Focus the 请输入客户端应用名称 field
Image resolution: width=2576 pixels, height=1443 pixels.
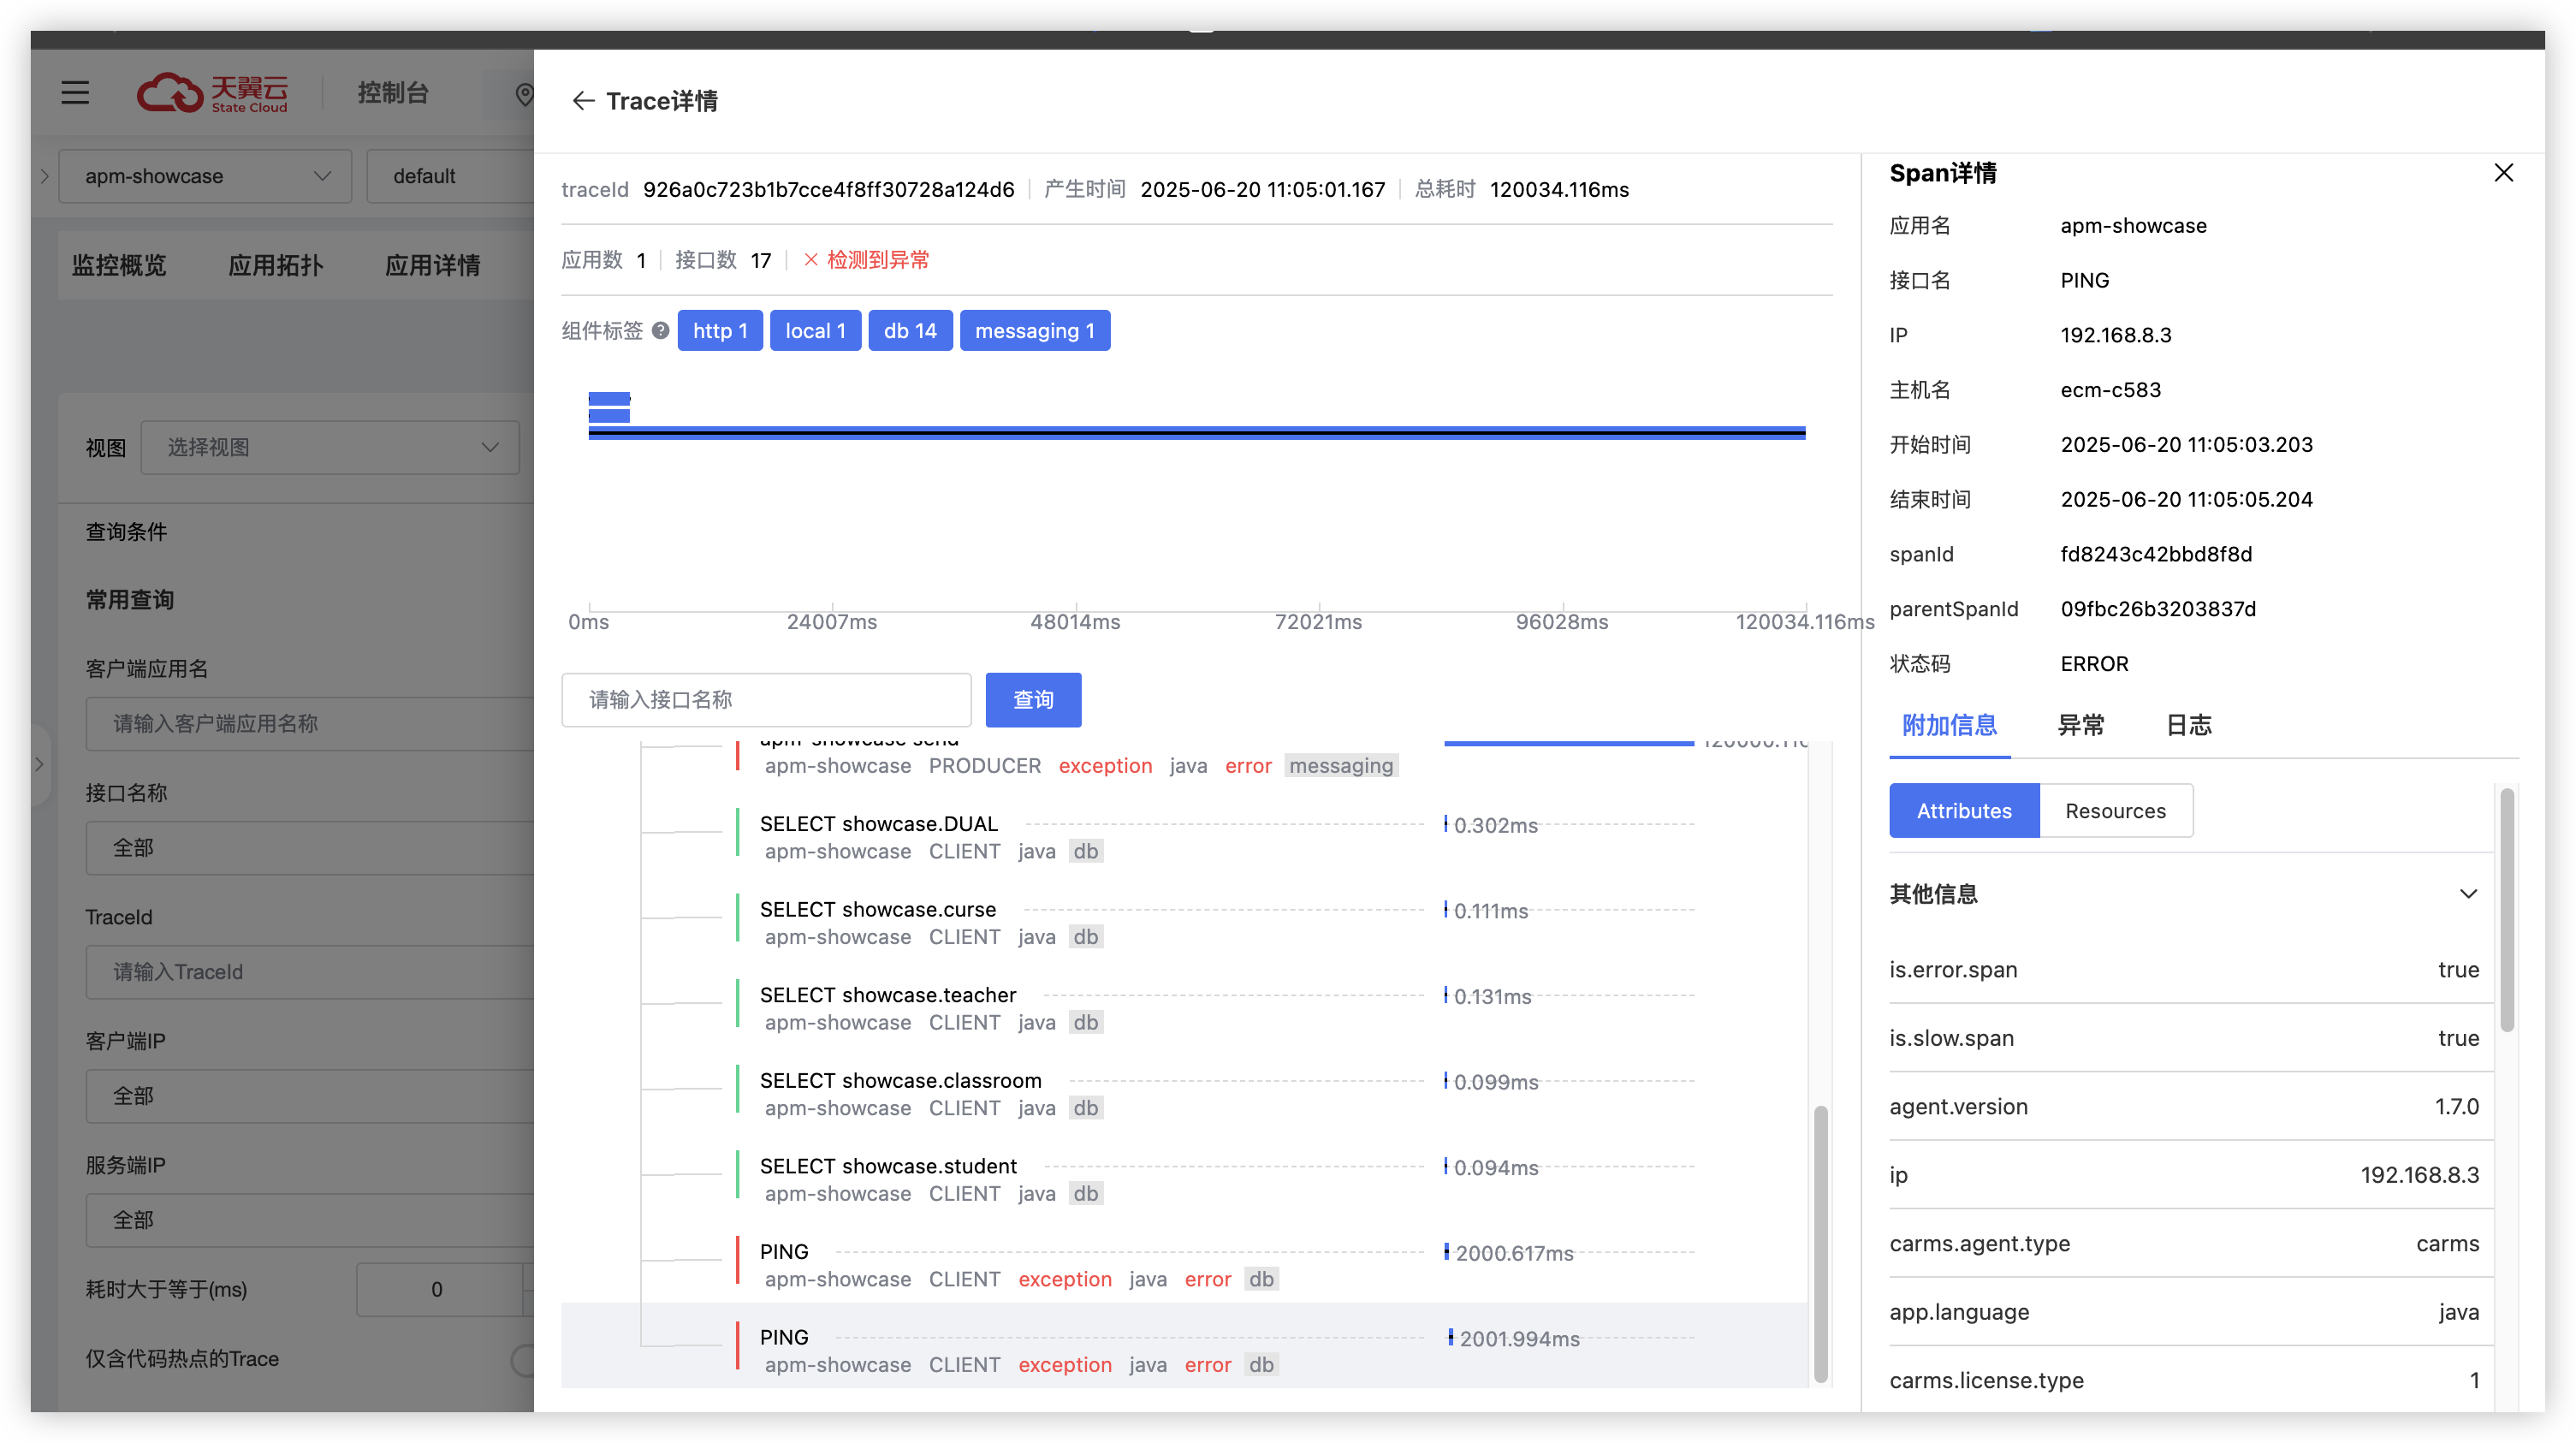pyautogui.click(x=310, y=724)
